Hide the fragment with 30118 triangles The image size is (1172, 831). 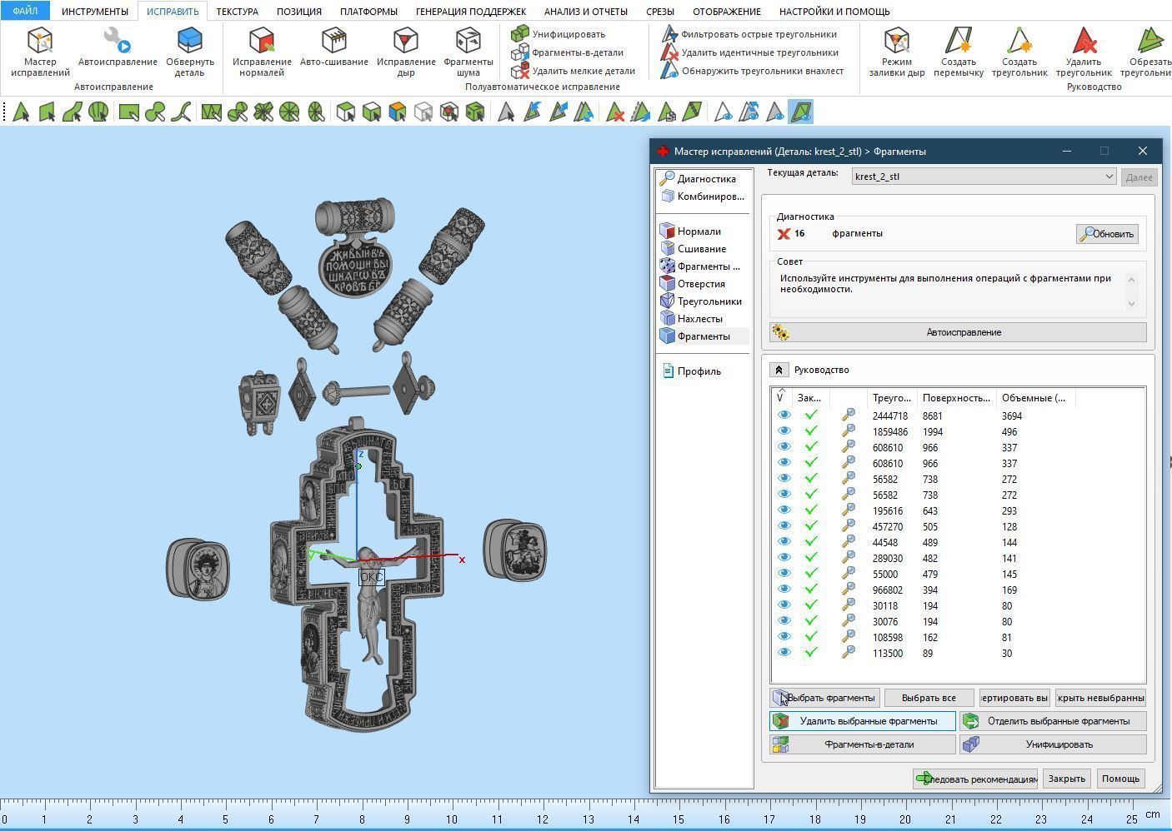coord(784,605)
